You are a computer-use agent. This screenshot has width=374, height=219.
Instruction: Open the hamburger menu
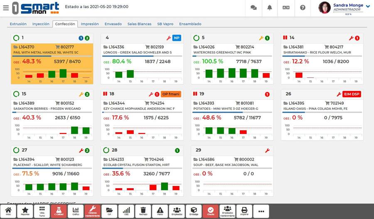(x=6, y=8)
